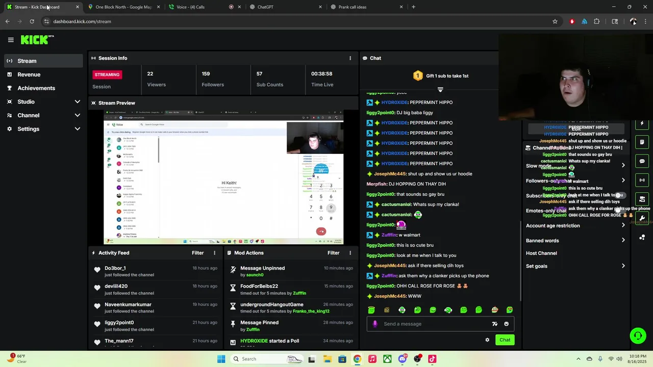Open Mod Actions Filter
The image size is (653, 367).
(334, 253)
